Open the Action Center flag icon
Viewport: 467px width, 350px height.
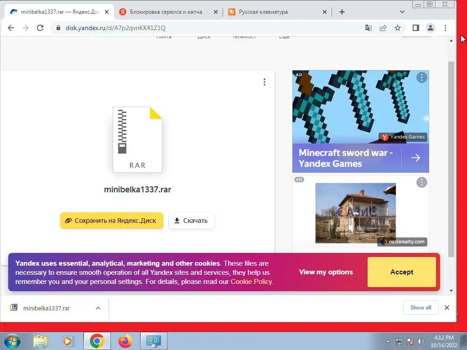pos(410,341)
